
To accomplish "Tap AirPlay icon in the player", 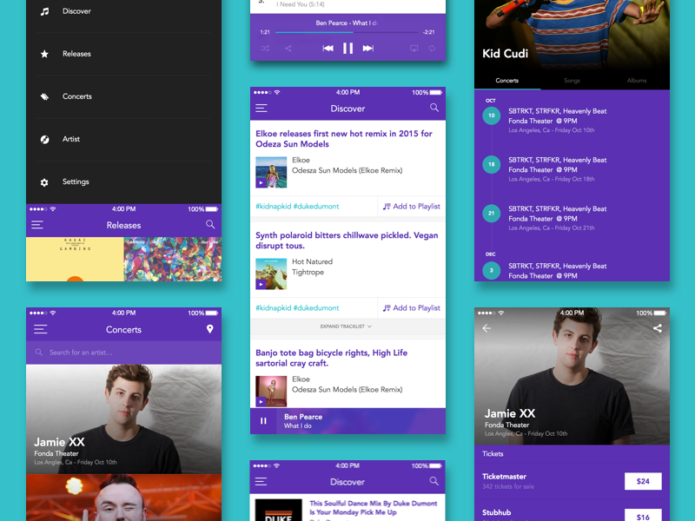I will 414,49.
